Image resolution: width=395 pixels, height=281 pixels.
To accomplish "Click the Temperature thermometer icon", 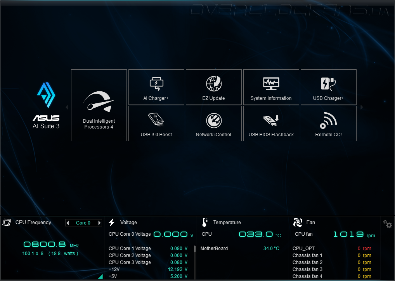I will [204, 223].
